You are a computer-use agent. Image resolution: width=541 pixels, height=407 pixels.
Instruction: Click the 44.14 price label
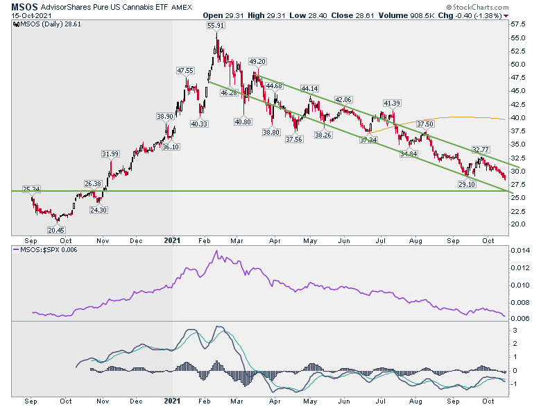[x=309, y=89]
